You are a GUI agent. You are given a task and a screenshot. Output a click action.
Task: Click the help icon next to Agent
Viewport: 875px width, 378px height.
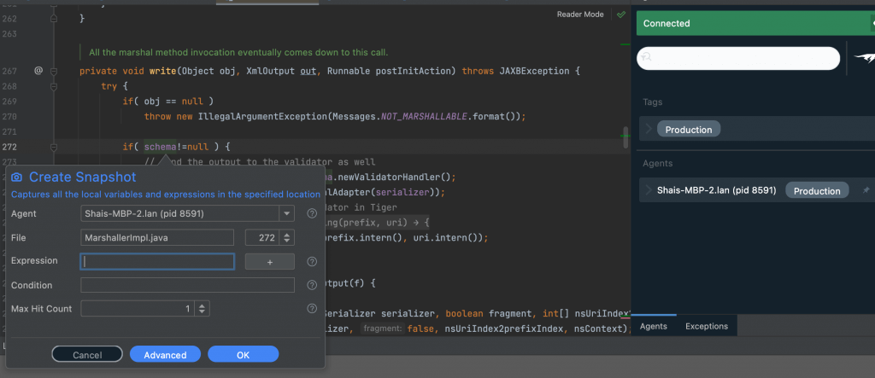312,214
